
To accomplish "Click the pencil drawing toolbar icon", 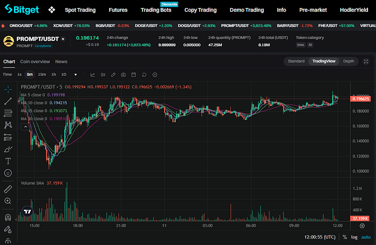I will coord(113,75).
